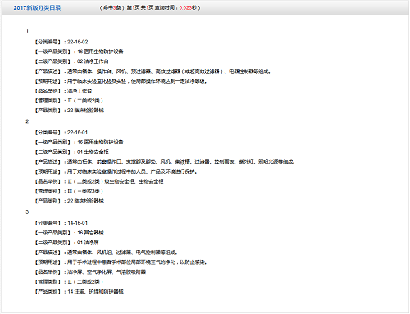Click second entry's description mentioning 紫外灯
410x314 pixels.
click(166, 162)
